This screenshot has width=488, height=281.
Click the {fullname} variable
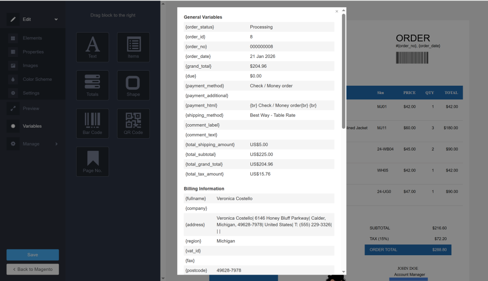[x=196, y=198]
